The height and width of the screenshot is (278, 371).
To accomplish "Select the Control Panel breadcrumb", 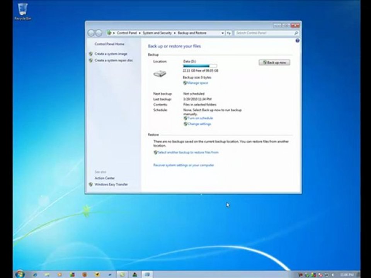I will [127, 33].
